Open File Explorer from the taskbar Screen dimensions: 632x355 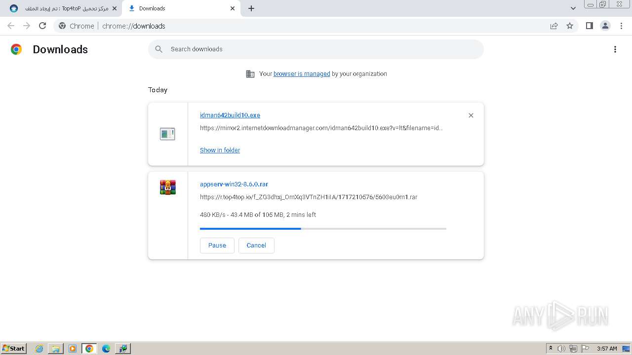pyautogui.click(x=56, y=349)
